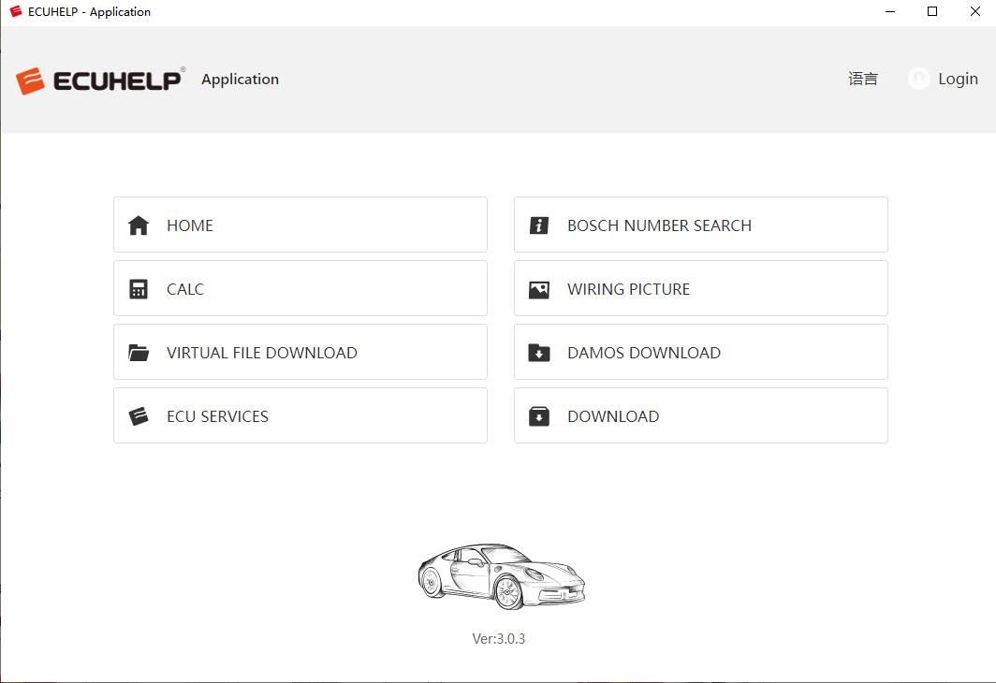This screenshot has height=683, width=996.
Task: Click the Ver:3.0.3 version text
Action: click(x=499, y=639)
